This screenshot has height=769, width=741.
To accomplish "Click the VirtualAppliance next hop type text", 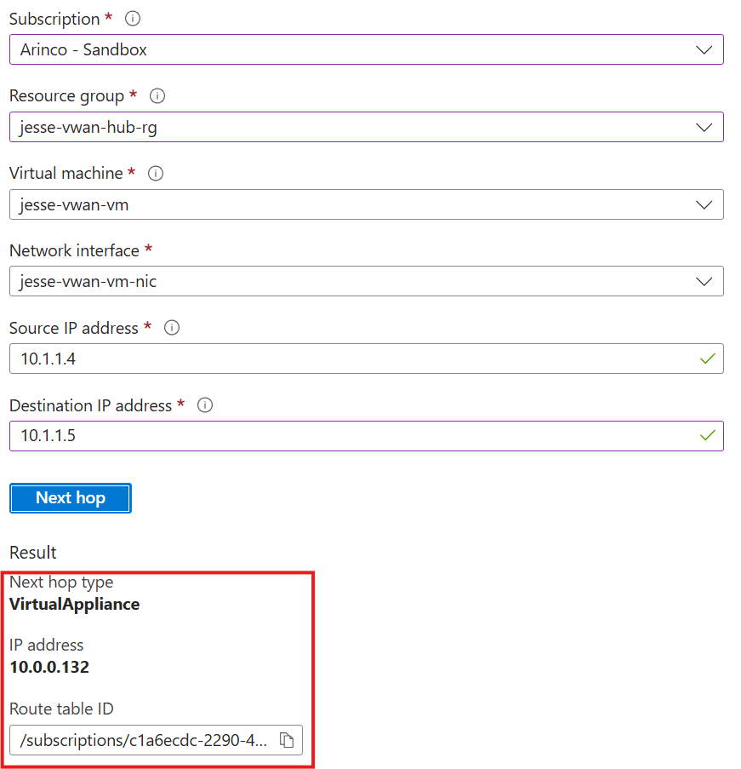I will [75, 605].
